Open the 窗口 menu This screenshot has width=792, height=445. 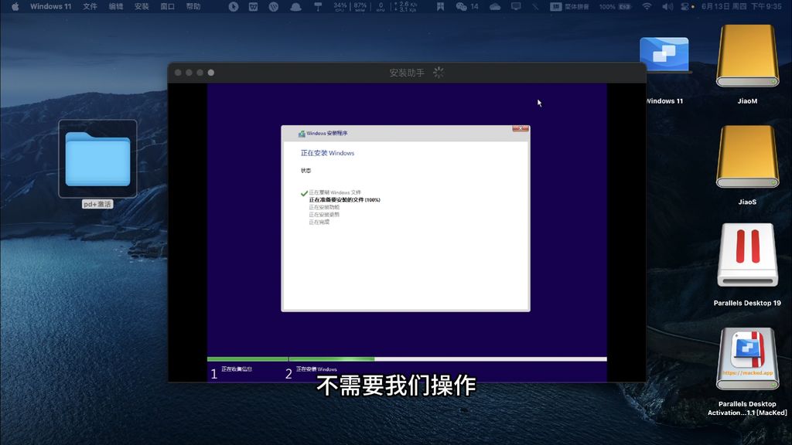(167, 6)
